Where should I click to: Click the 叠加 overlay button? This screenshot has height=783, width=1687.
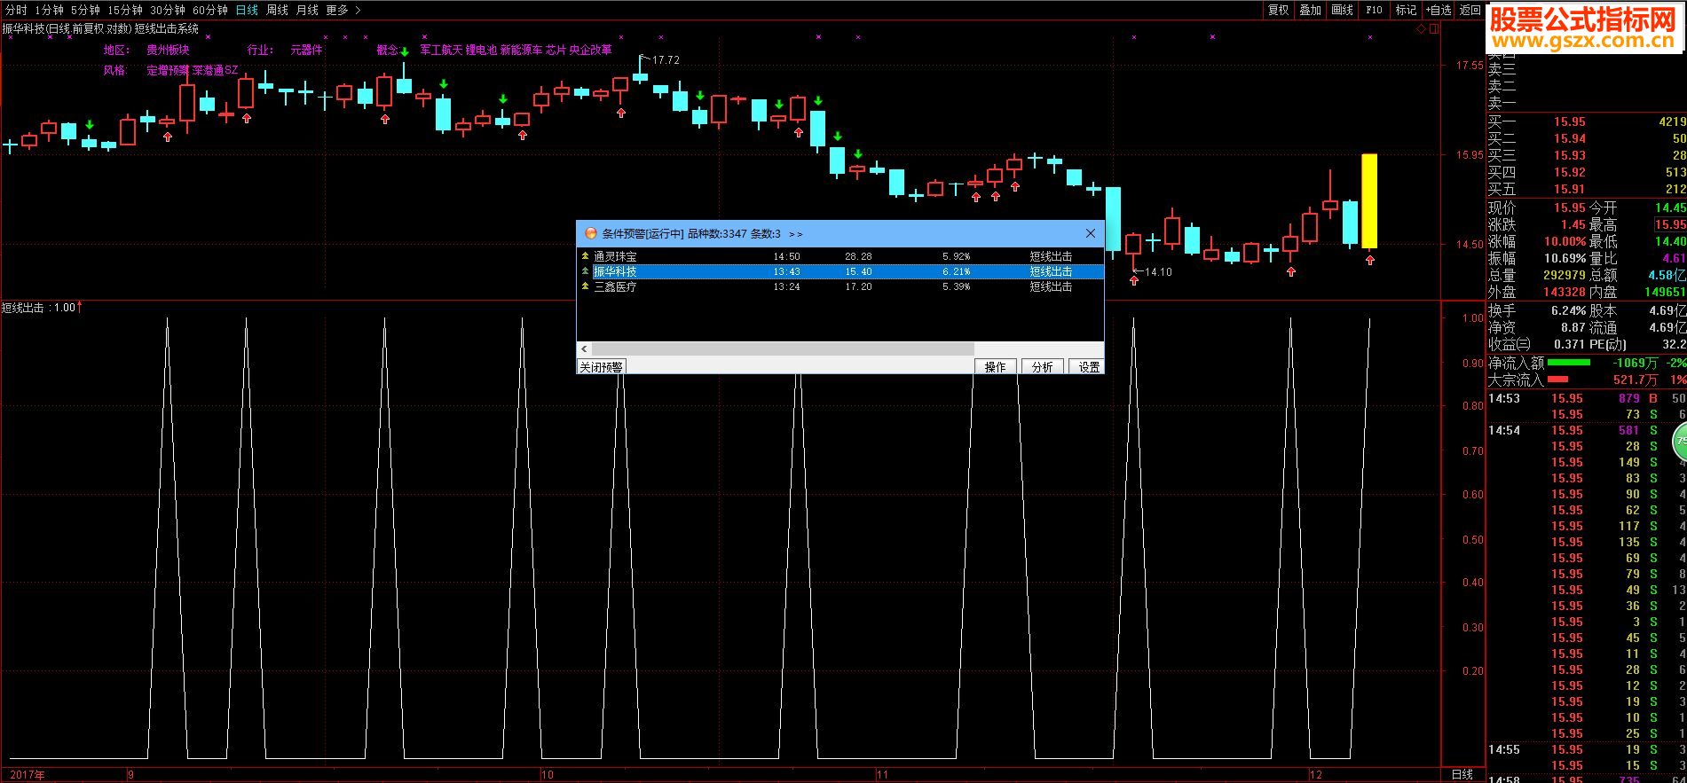1310,10
